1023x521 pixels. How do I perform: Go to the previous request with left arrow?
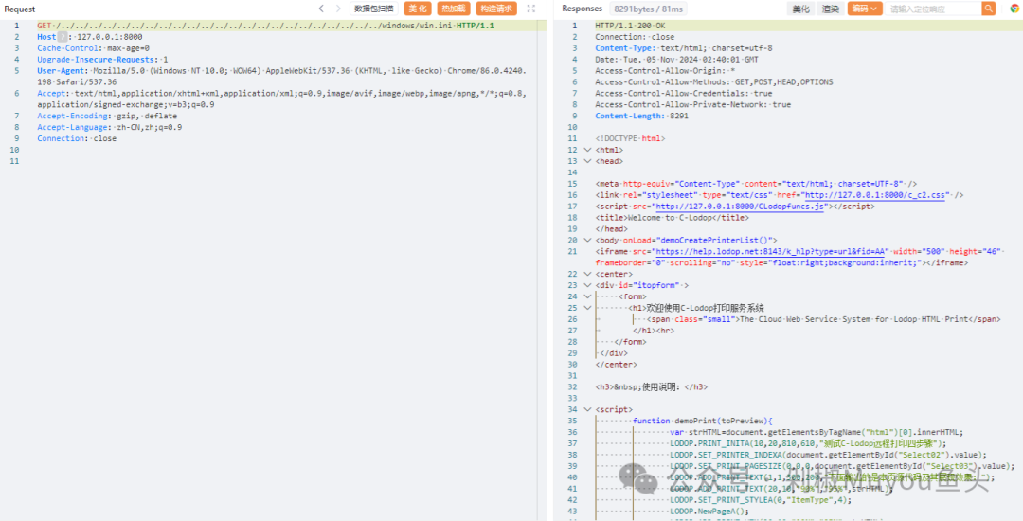[321, 9]
